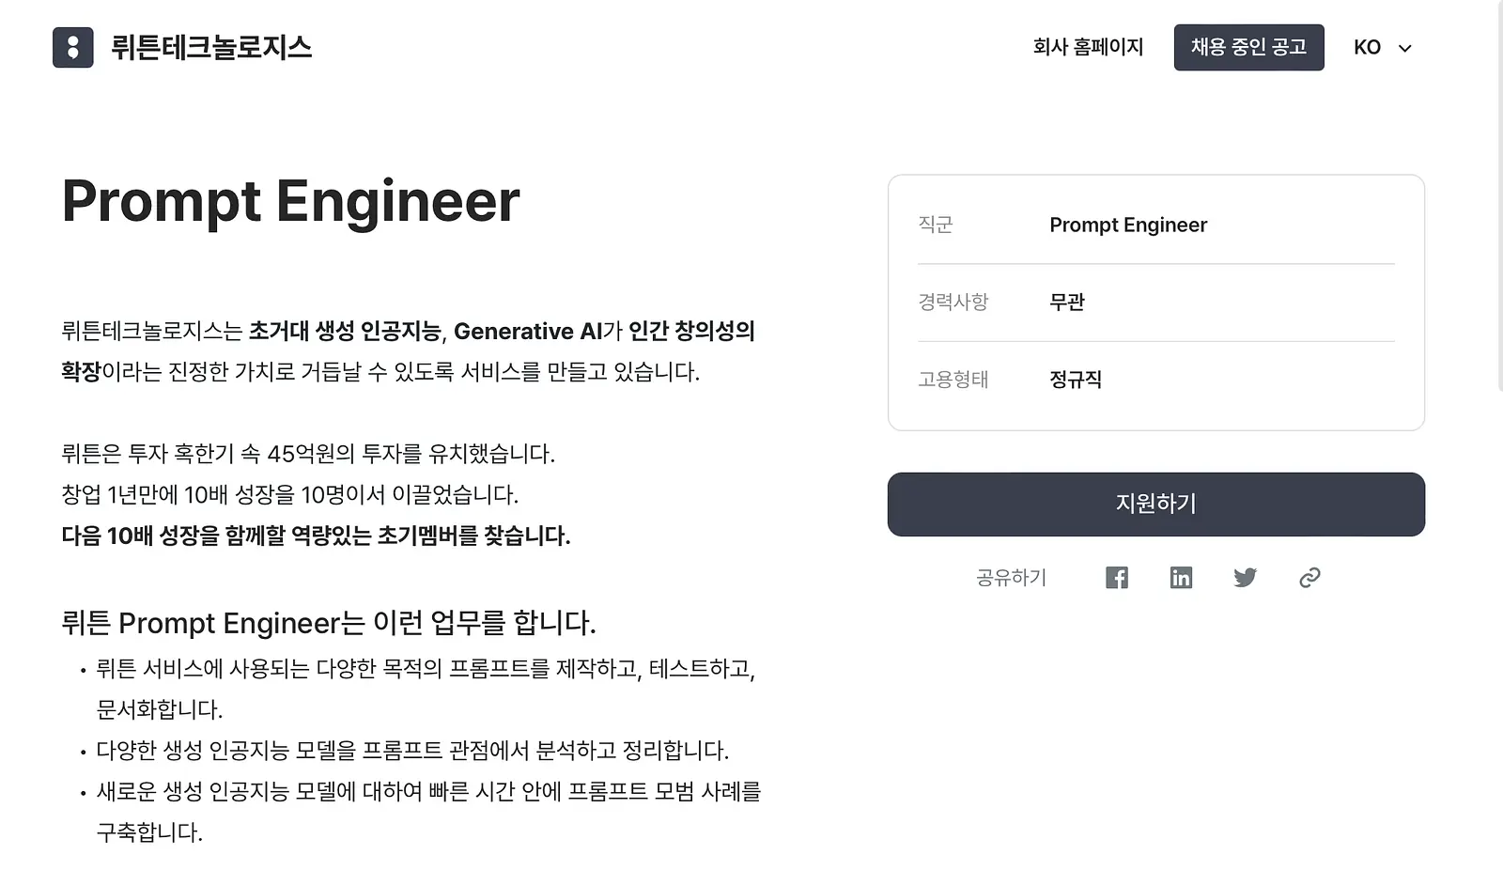1503x870 pixels.
Task: Click the 45억원 투자 유치 sentence
Action: point(308,454)
